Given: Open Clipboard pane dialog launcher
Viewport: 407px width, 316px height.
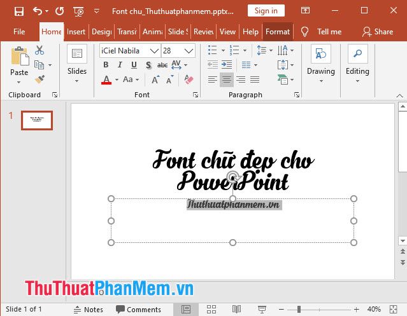Looking at the screenshot, I should pos(55,95).
